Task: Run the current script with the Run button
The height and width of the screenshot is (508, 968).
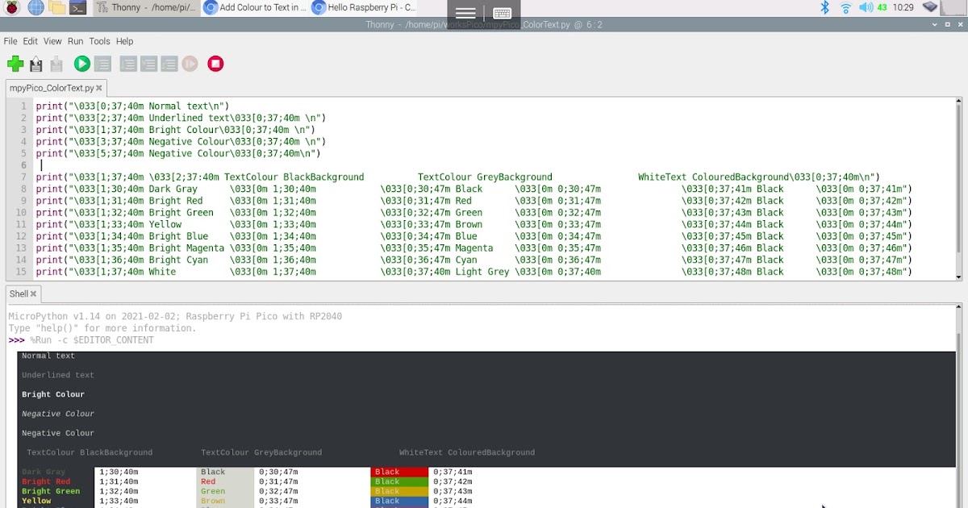Action: pos(81,64)
